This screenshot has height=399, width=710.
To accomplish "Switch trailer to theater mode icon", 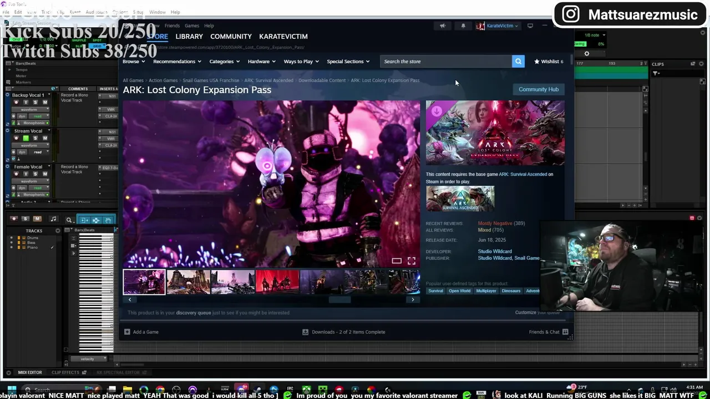I will [x=397, y=260].
